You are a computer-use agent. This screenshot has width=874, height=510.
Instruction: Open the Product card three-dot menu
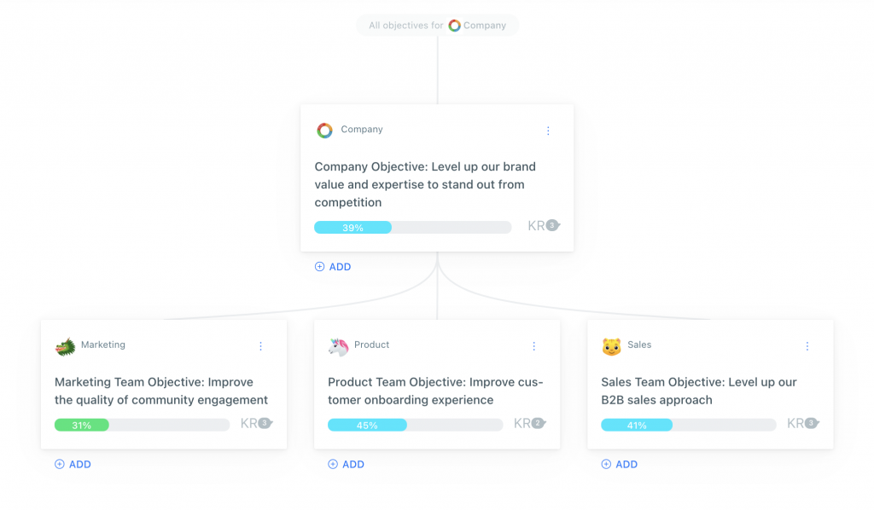533,346
